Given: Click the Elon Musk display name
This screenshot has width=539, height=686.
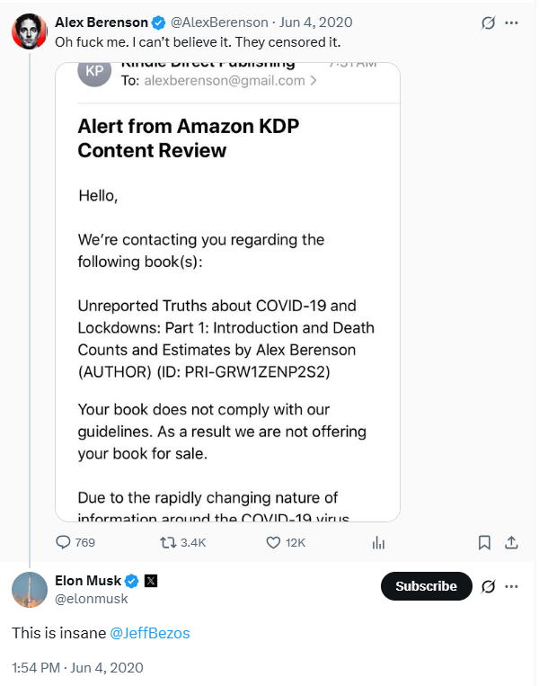Looking at the screenshot, I should pyautogui.click(x=88, y=581).
